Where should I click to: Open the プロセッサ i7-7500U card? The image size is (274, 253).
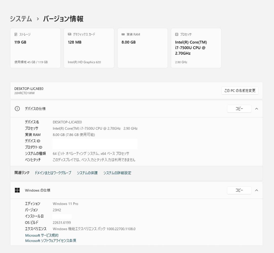pyautogui.click(x=196, y=48)
